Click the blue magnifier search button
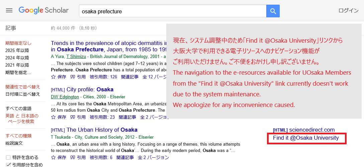Image resolution: width=364 pixels, height=167 pixels. (273, 11)
